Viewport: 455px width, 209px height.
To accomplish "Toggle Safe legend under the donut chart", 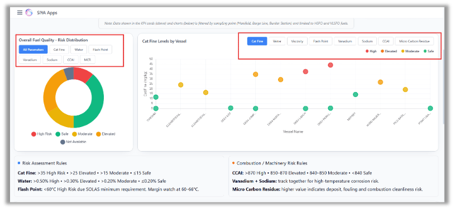I will click(62, 134).
